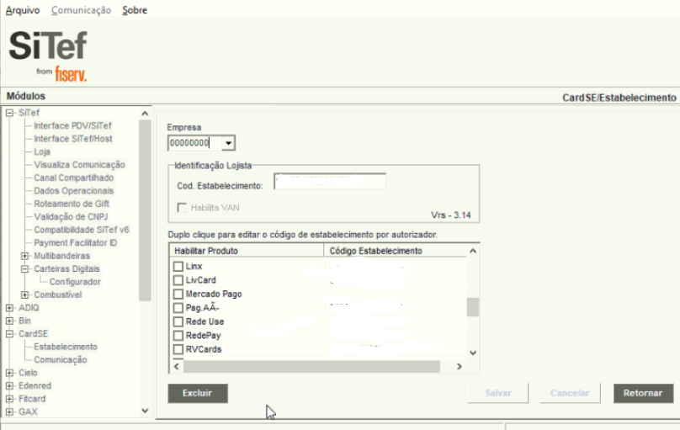Click product list scroll left arrow

pos(177,366)
